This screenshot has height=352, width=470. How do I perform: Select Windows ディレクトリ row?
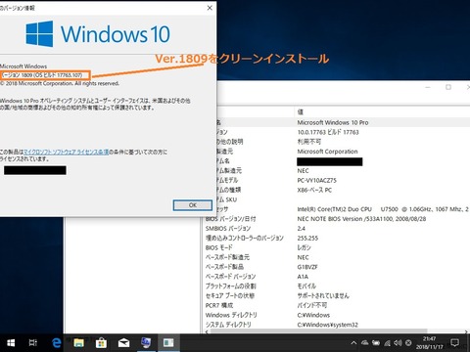pos(231,315)
